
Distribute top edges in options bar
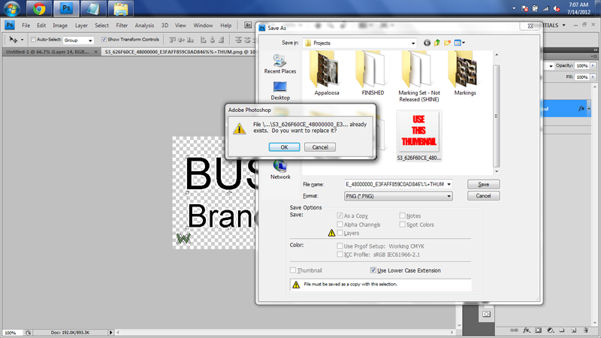pyautogui.click(x=238, y=40)
